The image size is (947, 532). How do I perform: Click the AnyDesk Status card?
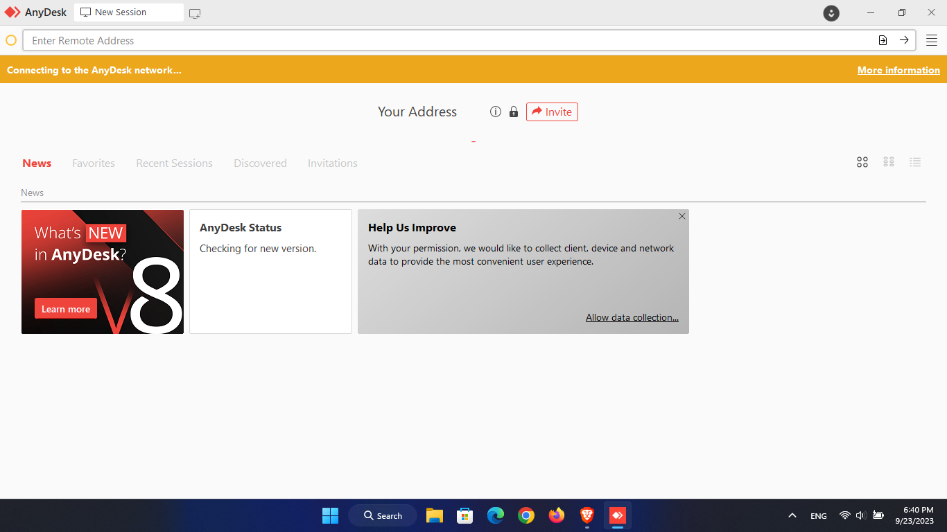tap(270, 272)
